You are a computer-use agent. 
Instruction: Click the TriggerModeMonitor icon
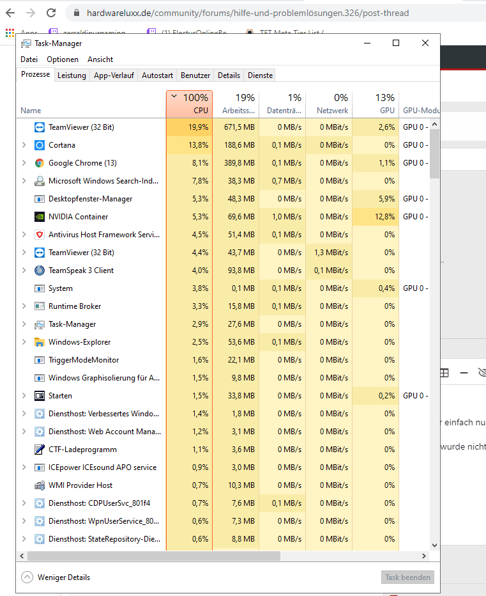click(x=40, y=360)
